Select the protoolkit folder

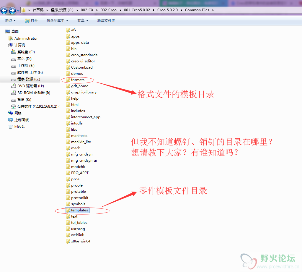point(77,198)
